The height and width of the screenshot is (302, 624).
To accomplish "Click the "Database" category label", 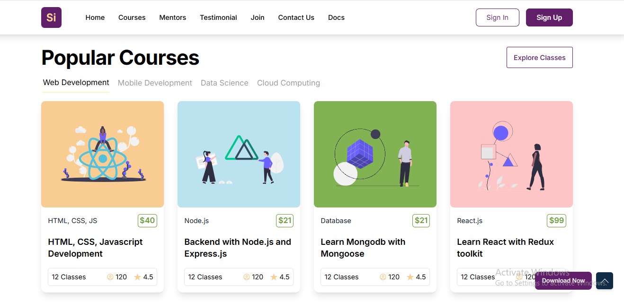I will pos(336,221).
